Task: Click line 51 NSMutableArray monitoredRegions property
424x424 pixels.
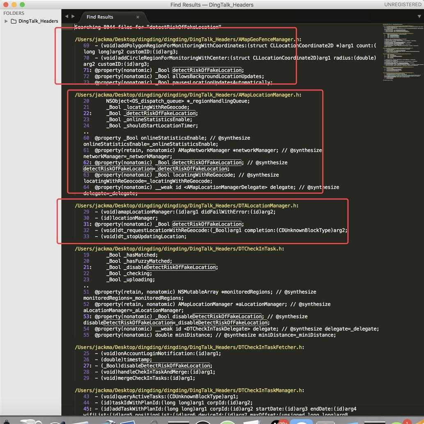Action: pos(199,295)
